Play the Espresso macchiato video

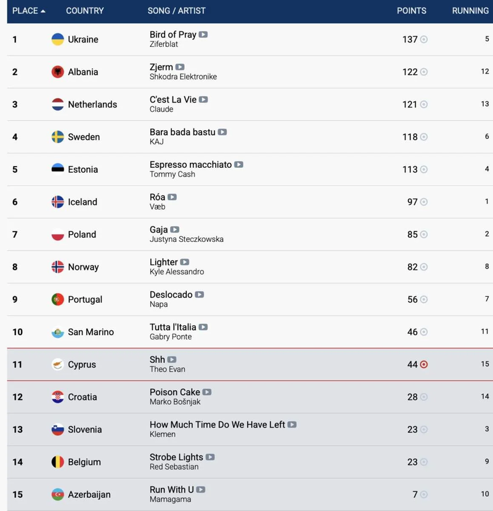click(238, 165)
